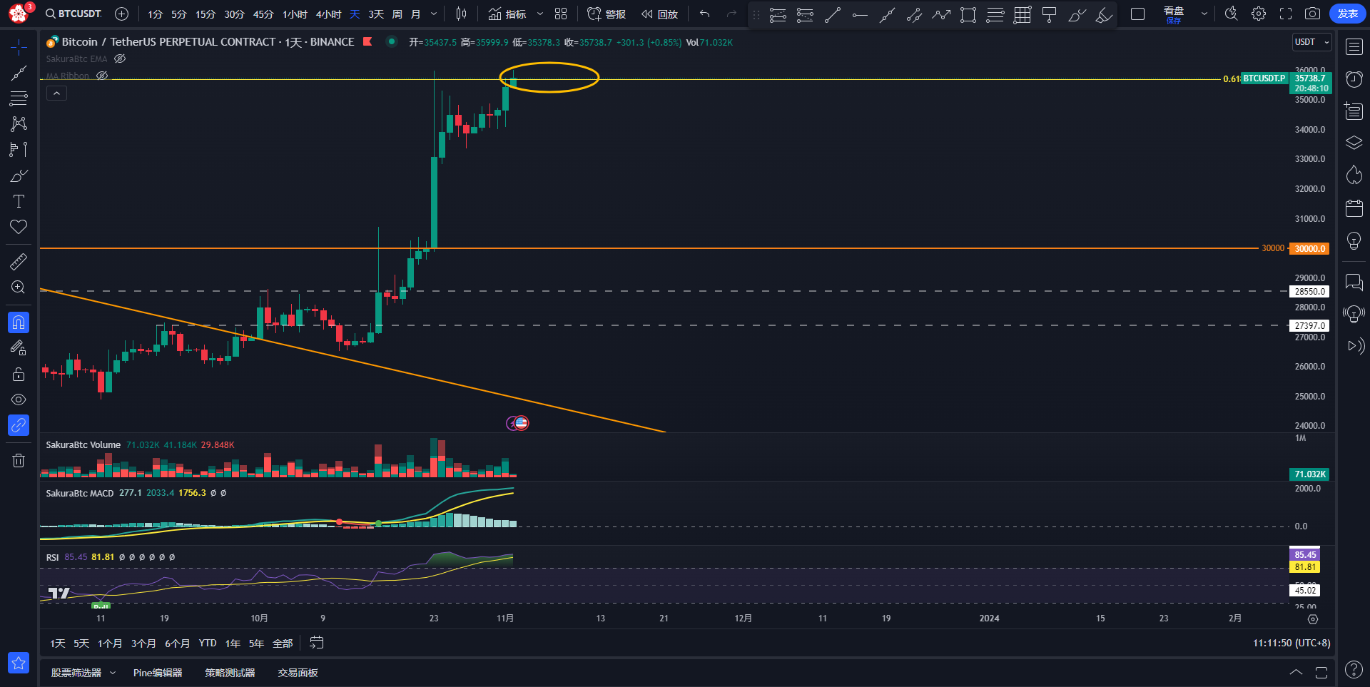The height and width of the screenshot is (687, 1370).
Task: Open the object tree layers panel
Action: point(1354,143)
